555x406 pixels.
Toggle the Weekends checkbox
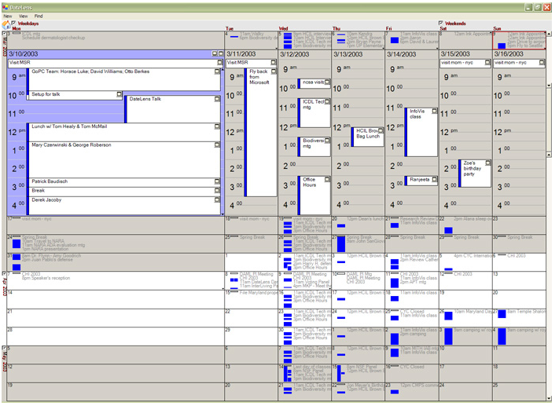tap(441, 23)
